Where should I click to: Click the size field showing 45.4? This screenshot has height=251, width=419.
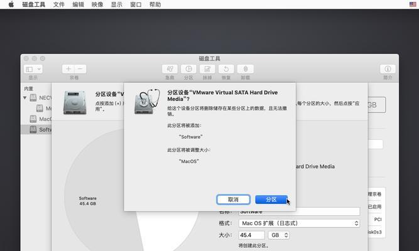tap(251, 235)
